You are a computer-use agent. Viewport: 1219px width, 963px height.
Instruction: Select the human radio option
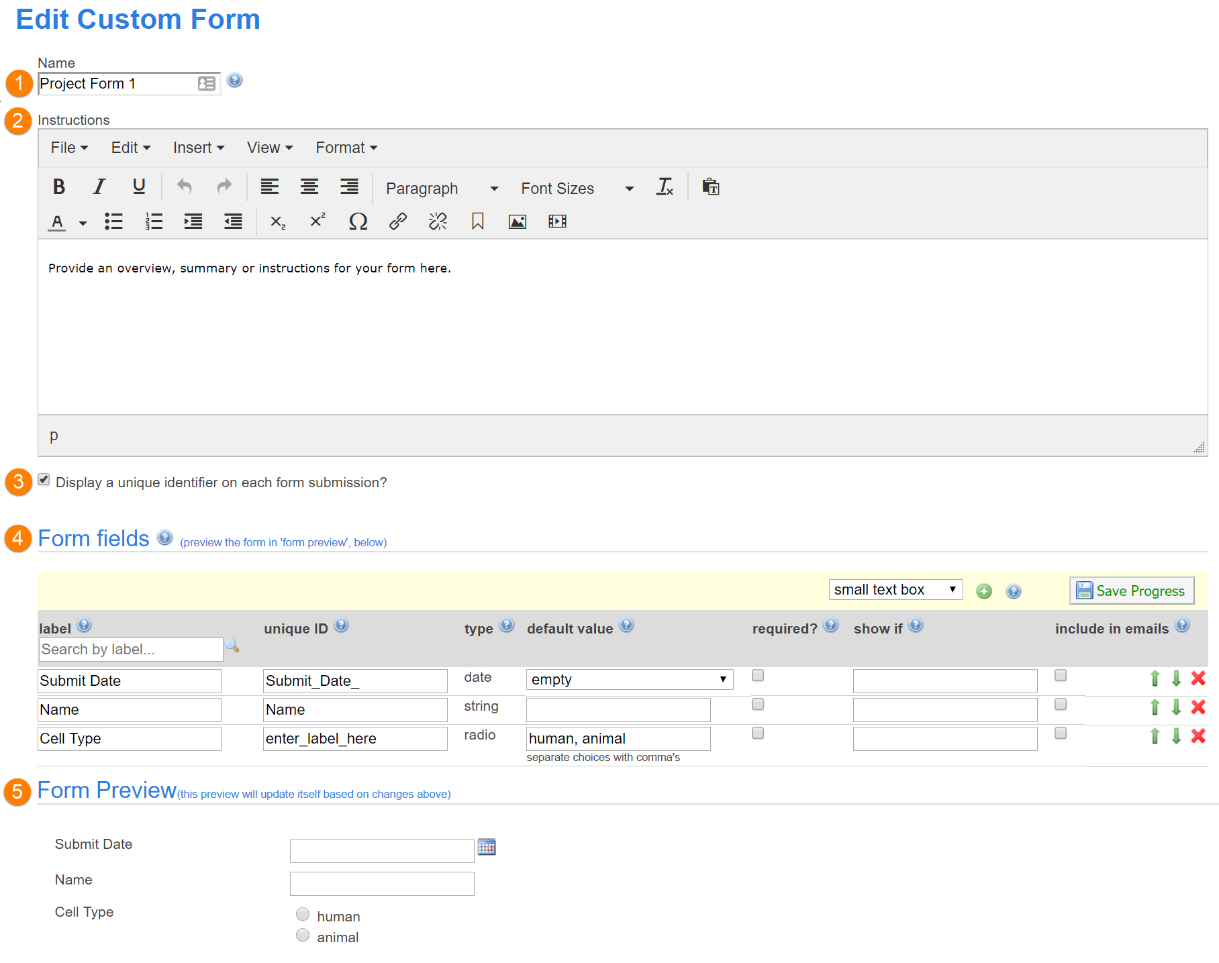(x=303, y=915)
